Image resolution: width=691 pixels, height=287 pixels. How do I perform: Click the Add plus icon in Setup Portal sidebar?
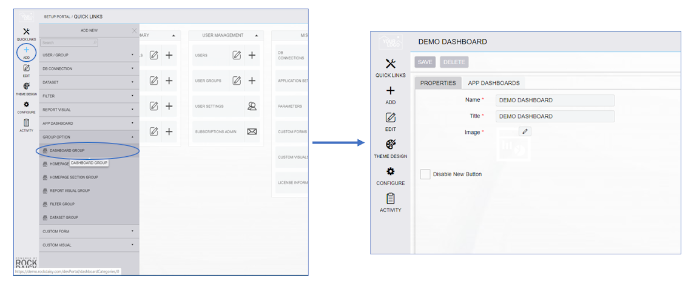click(26, 50)
